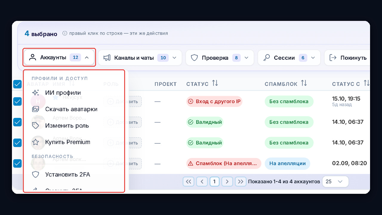
Task: Uncheck the checkbox for the Артем Воро... row
Action: pyautogui.click(x=17, y=122)
